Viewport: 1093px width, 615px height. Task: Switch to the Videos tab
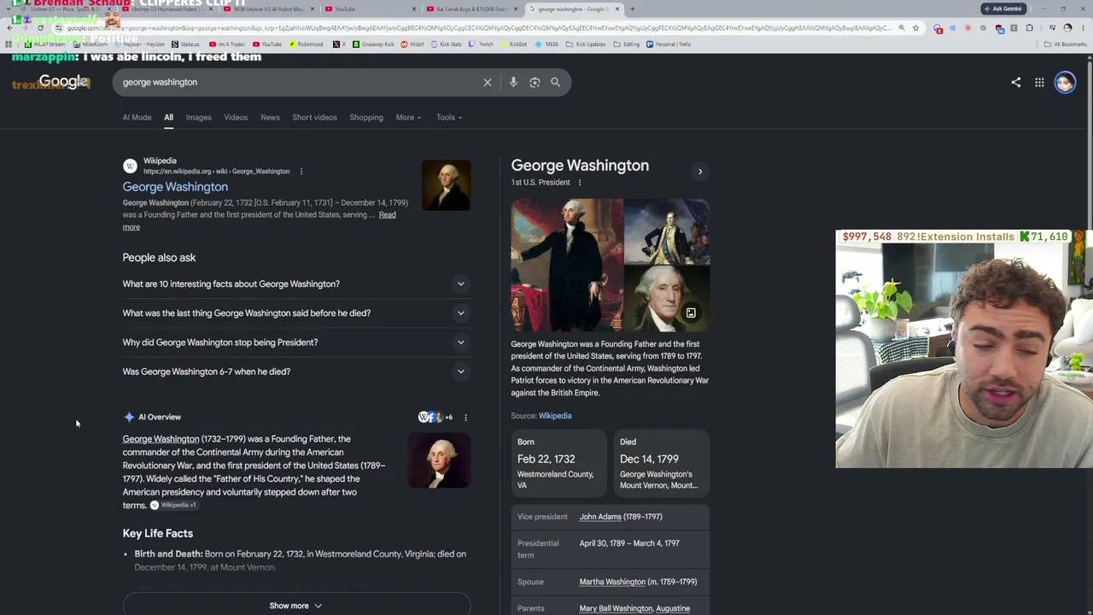[236, 117]
